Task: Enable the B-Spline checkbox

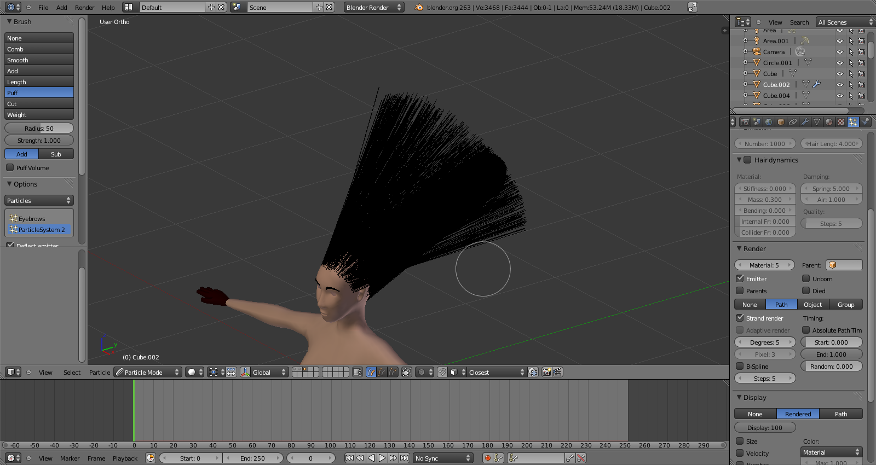Action: click(740, 366)
